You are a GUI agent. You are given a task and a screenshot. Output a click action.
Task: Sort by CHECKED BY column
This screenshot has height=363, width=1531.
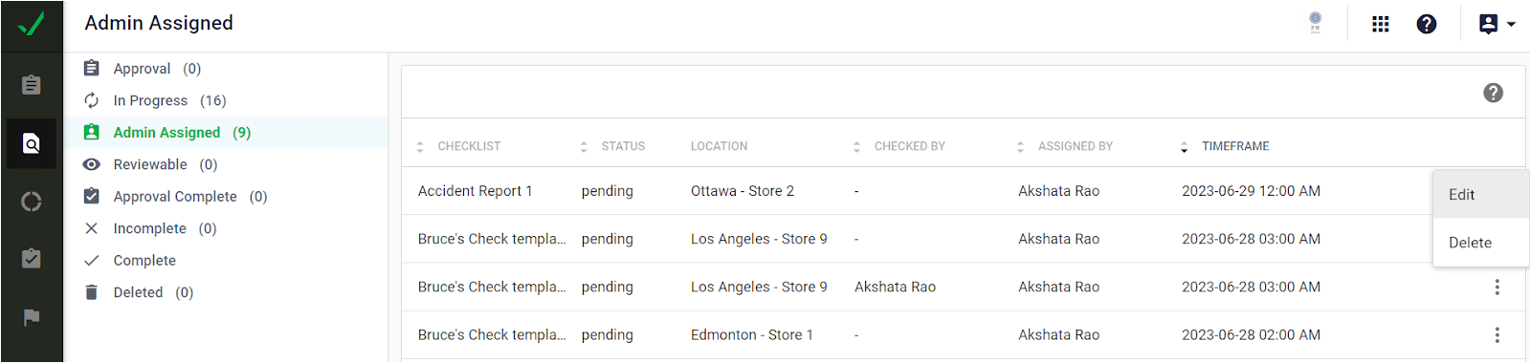899,146
